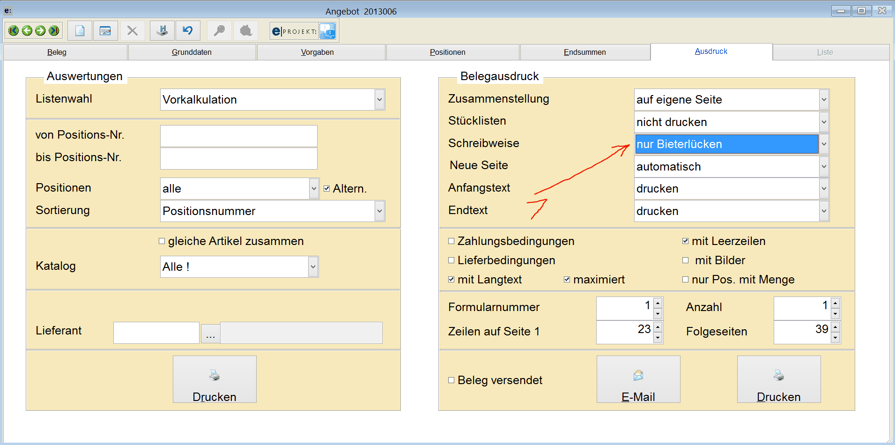Open the eProjekt chat bubbles icon
Screen dimensions: 895x445
[327, 31]
